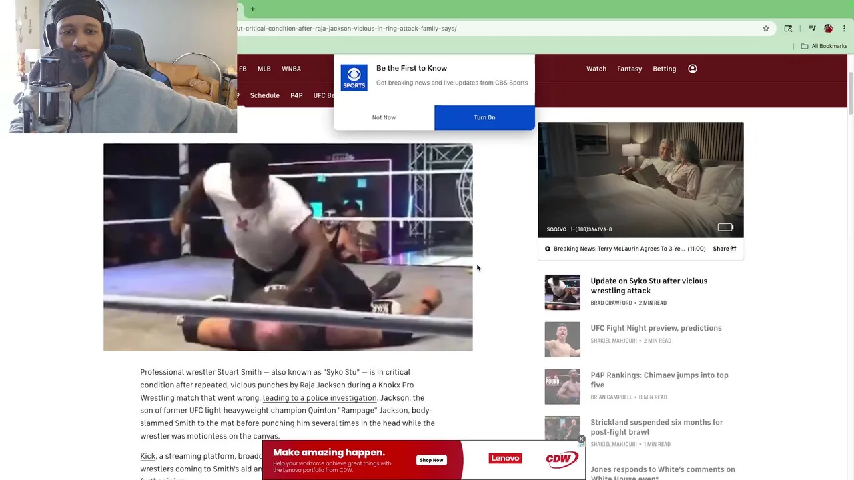Viewport: 854px width, 480px height.
Task: Turn On CBS Sports notifications
Action: [484, 117]
